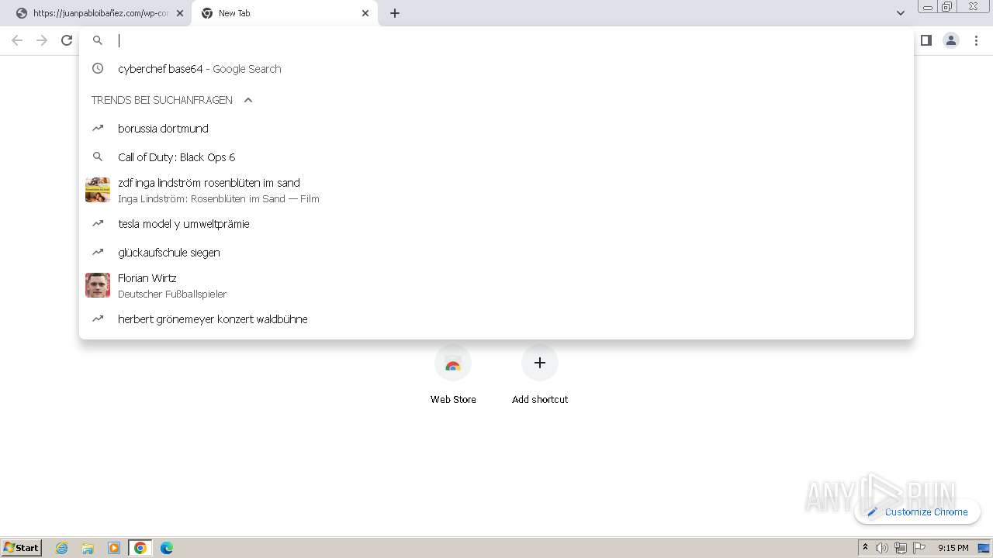Image resolution: width=993 pixels, height=558 pixels.
Task: Click the show desktop strip at taskbar end
Action: coord(985,548)
